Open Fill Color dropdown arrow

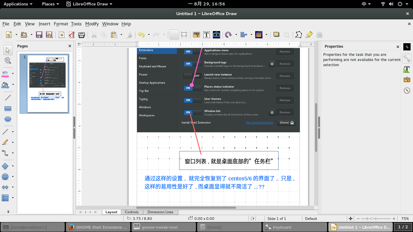[13, 85]
